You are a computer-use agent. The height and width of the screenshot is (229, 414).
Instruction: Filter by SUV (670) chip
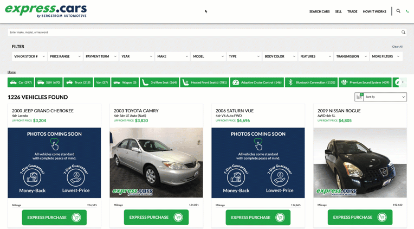[x=49, y=82]
